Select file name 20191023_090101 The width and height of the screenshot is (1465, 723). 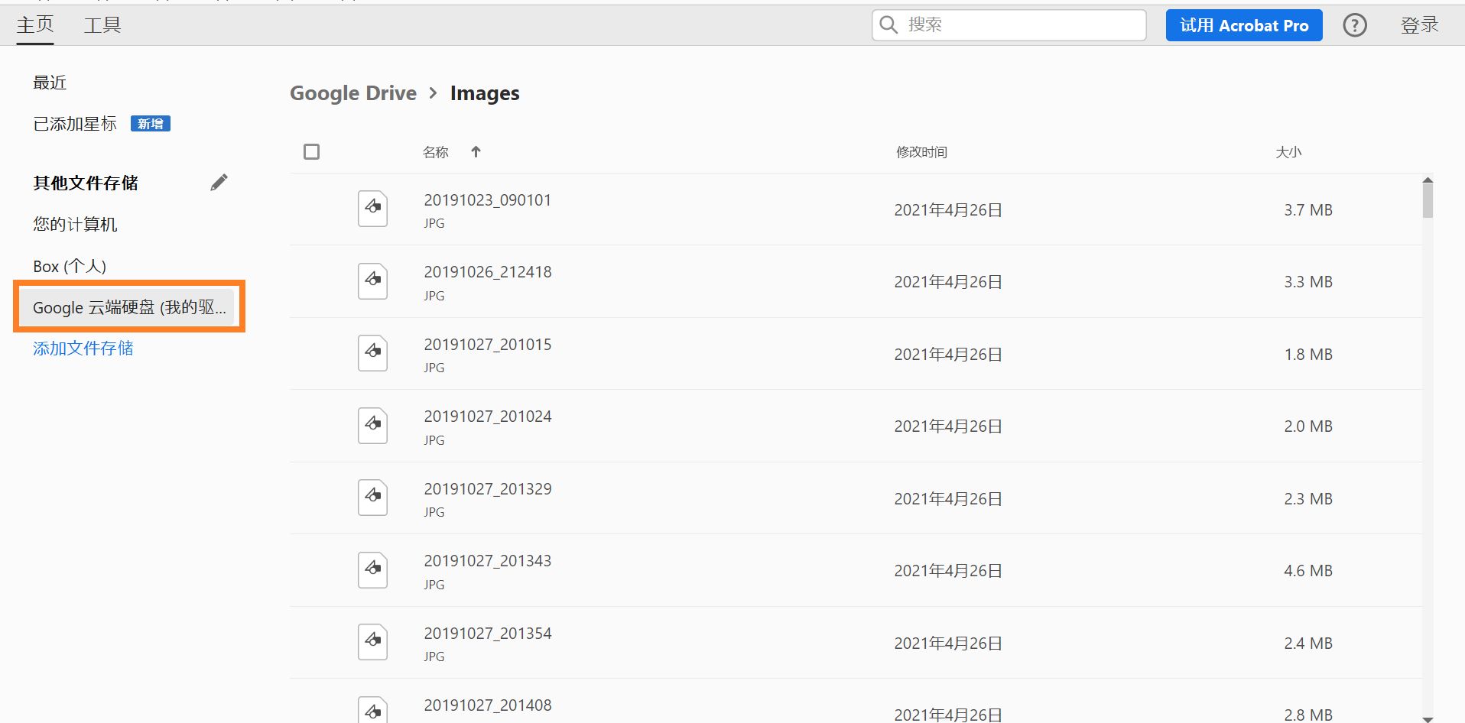click(x=488, y=200)
